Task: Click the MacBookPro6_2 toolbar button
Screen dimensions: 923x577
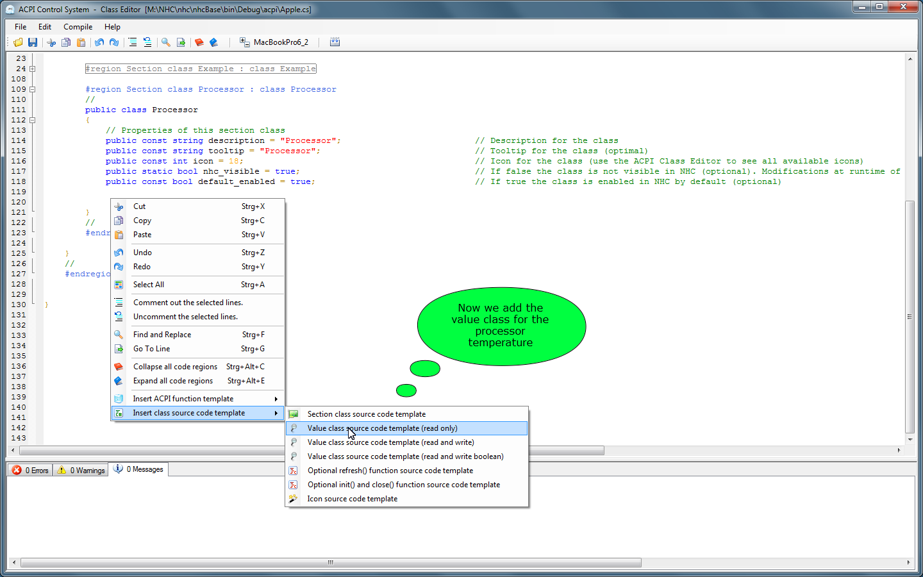Action: click(274, 42)
